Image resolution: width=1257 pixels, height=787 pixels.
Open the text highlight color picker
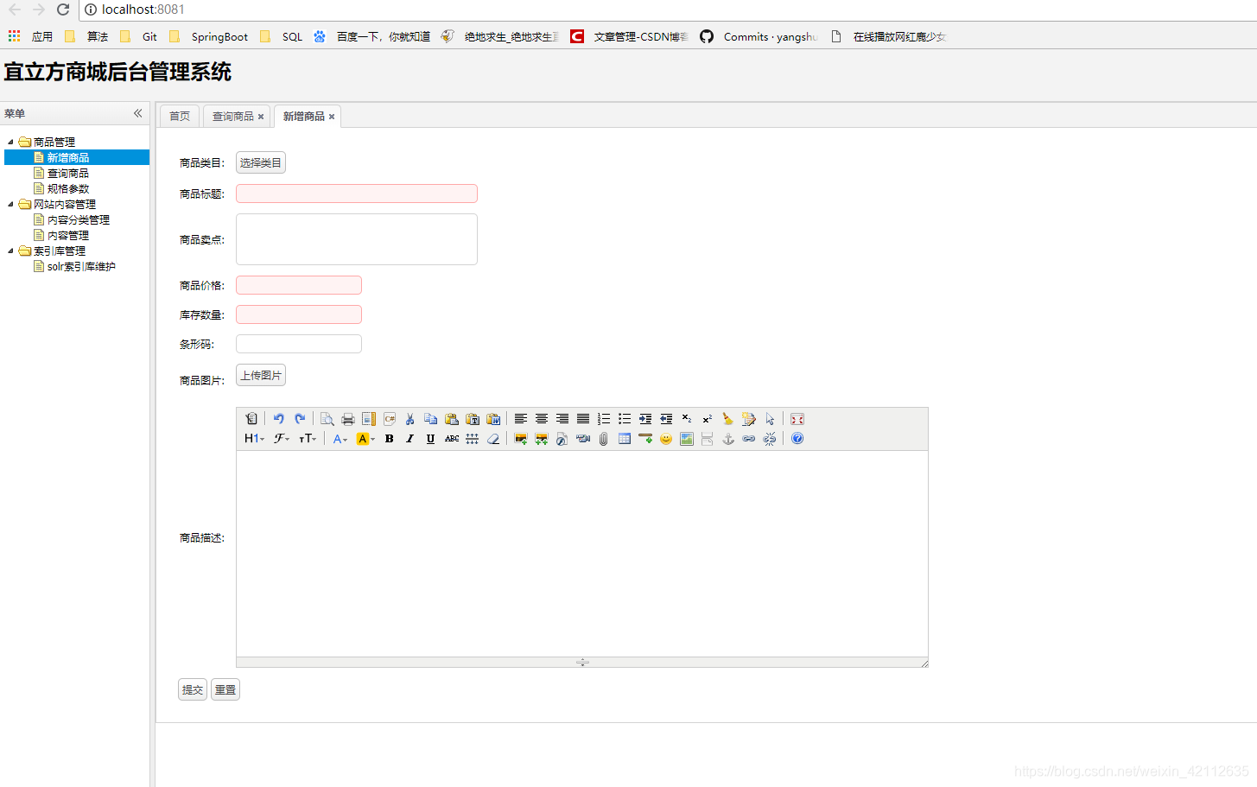click(x=365, y=439)
